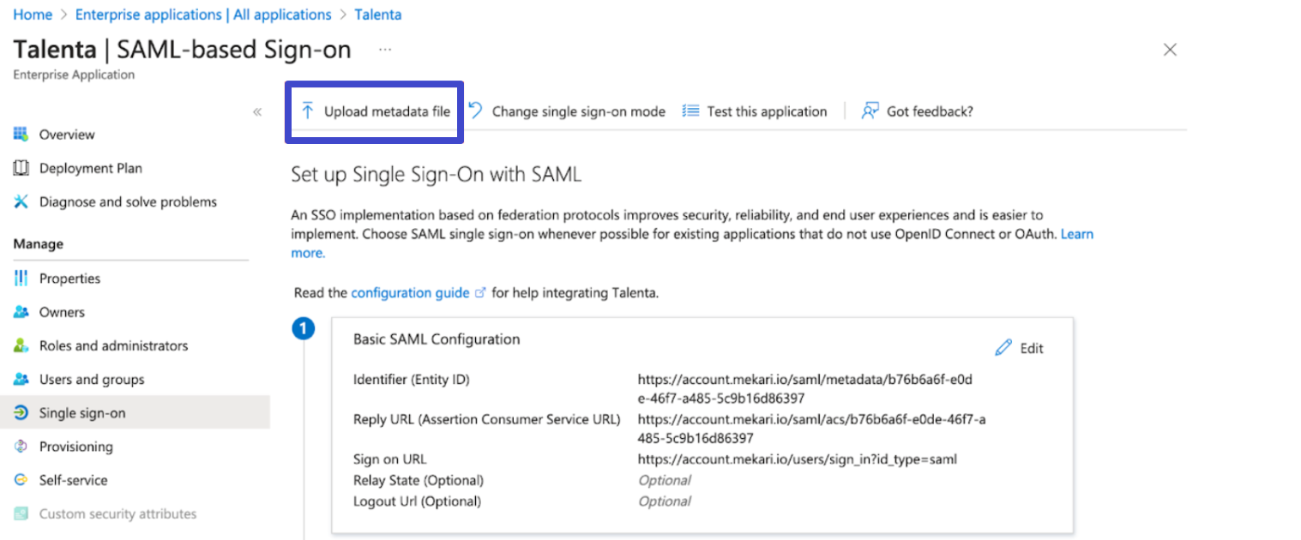
Task: Click the Reply URL value
Action: click(811, 429)
